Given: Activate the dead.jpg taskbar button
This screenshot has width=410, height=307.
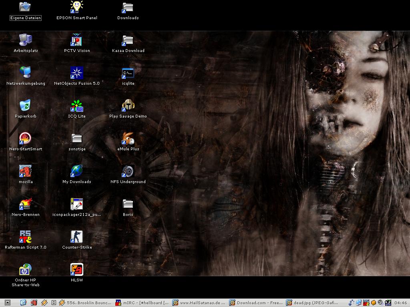Looking at the screenshot, I should (x=313, y=303).
